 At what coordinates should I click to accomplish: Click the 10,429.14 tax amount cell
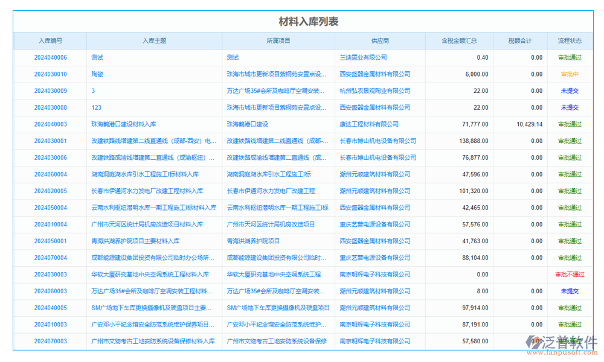[529, 124]
